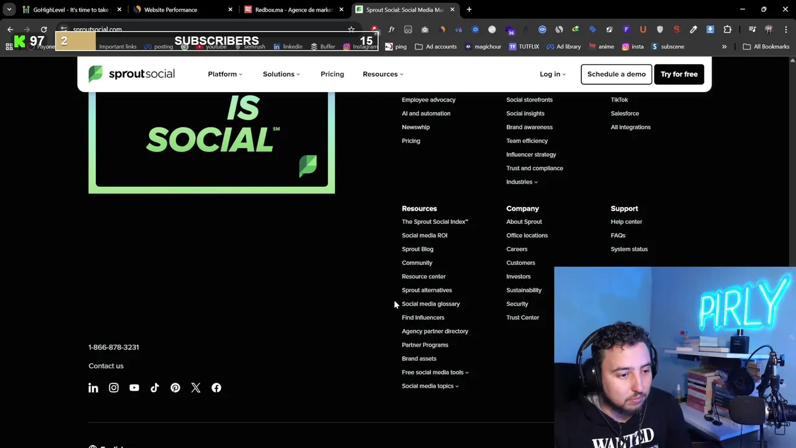Open the Chrome profile avatar
This screenshot has height=448, width=796.
(769, 29)
